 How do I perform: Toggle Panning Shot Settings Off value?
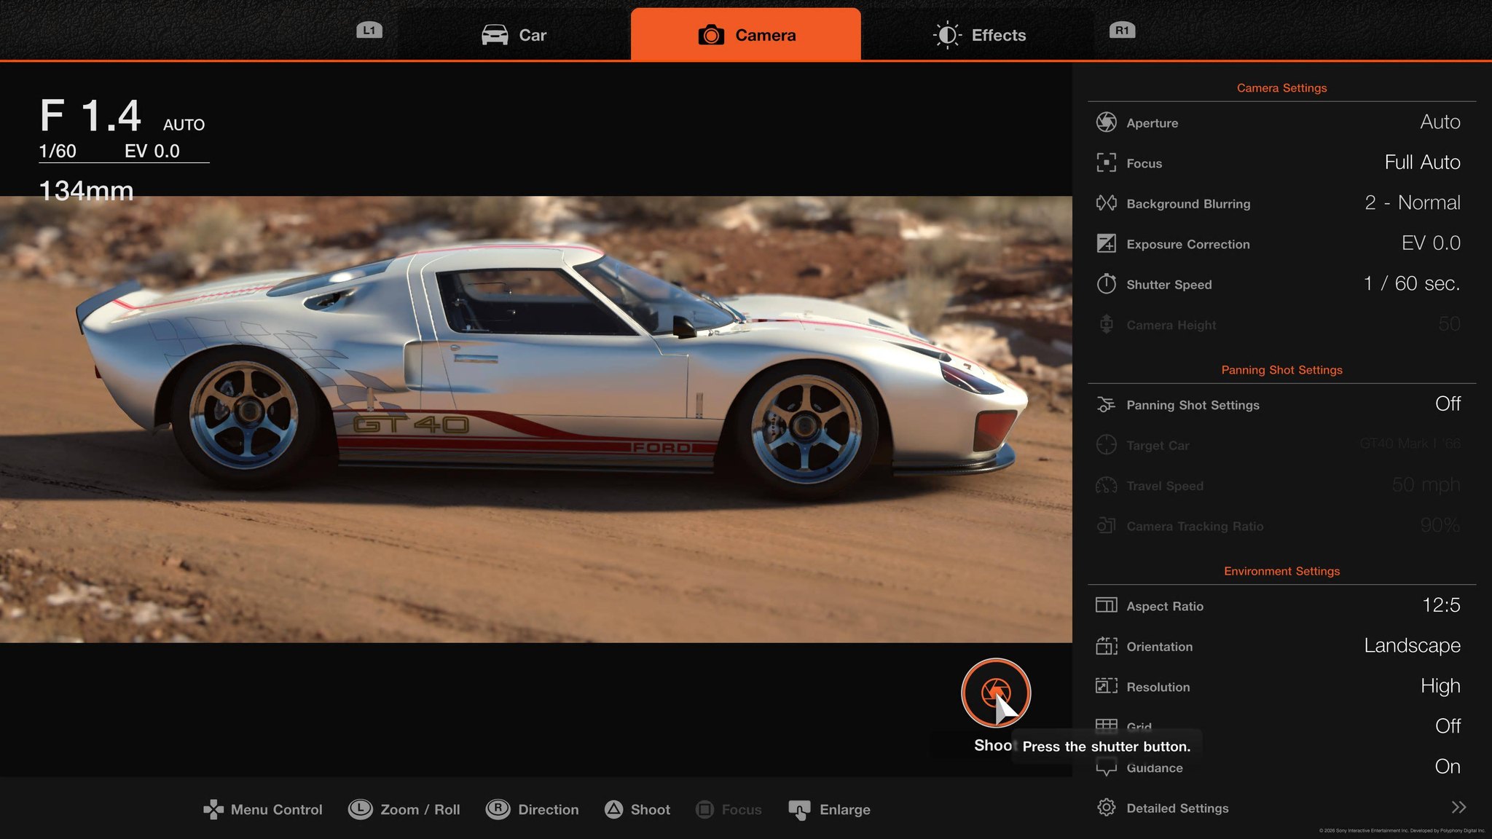pyautogui.click(x=1448, y=404)
